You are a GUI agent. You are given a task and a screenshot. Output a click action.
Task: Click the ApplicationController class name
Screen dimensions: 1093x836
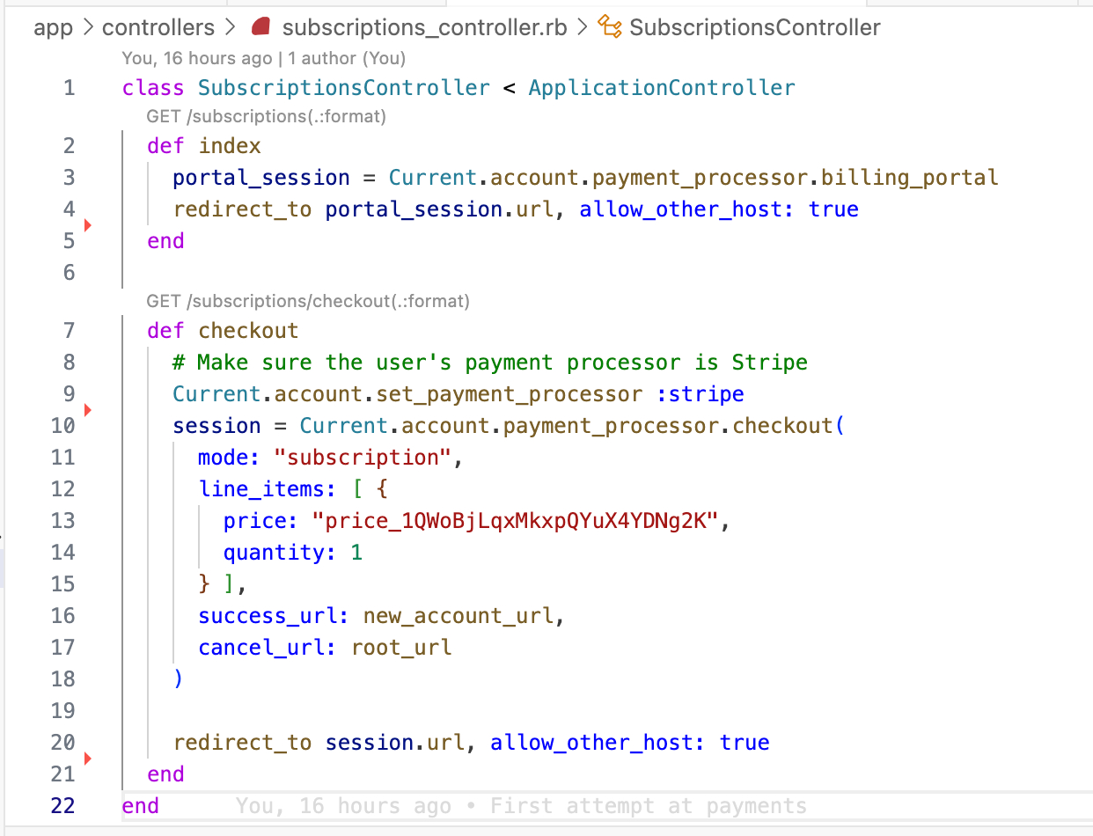(x=661, y=88)
